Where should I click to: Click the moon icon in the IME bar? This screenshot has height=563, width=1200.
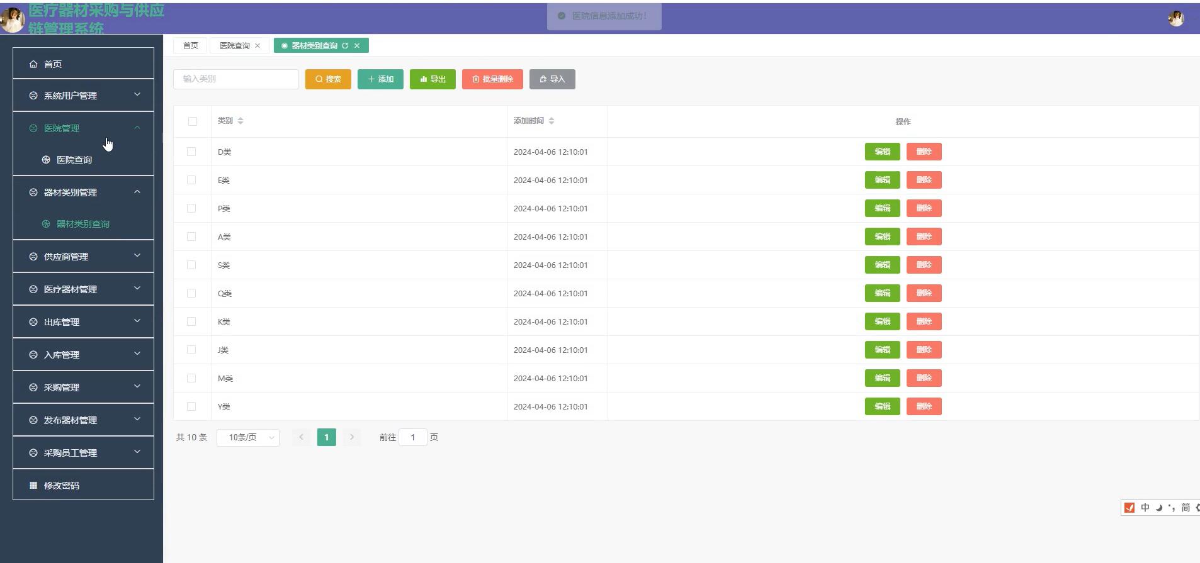coord(1159,508)
